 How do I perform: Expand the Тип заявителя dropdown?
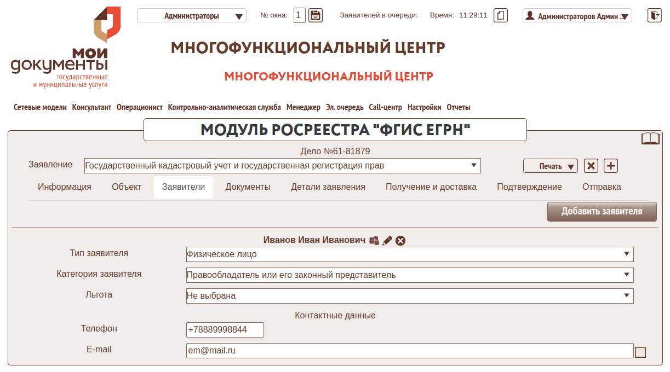click(x=410, y=254)
